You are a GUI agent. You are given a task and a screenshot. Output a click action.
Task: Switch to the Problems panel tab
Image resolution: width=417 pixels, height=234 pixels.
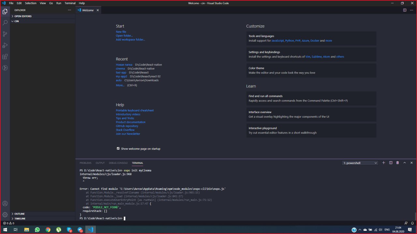86,163
